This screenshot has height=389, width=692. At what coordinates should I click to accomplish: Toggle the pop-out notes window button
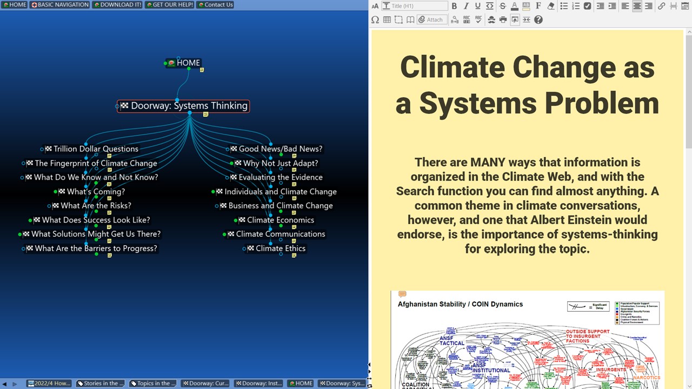point(515,20)
